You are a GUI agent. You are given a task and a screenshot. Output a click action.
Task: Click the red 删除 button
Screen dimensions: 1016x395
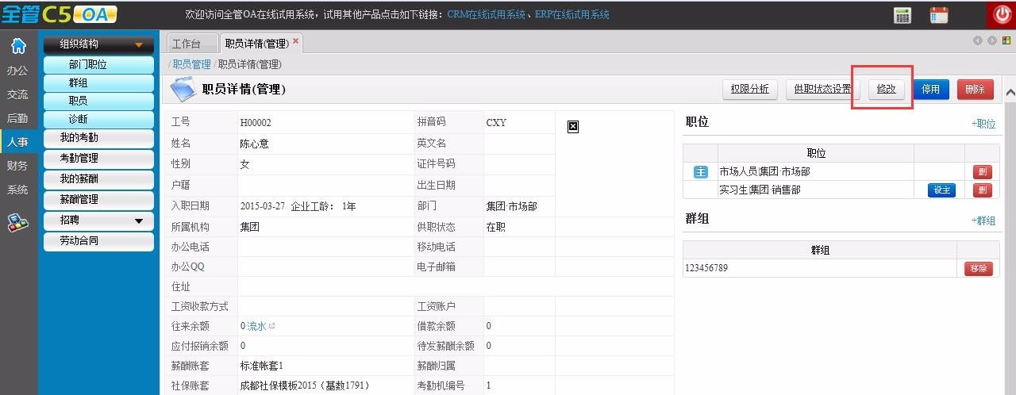976,90
